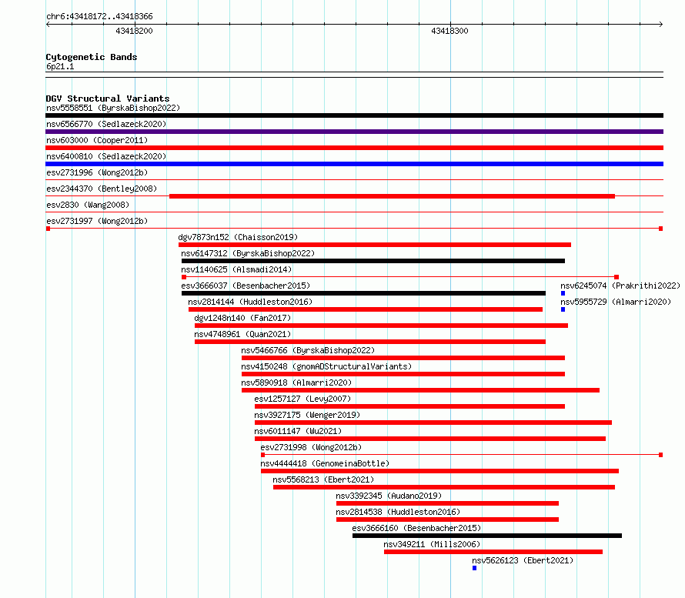
Task: Open the nsv2814538 (Huddleston2016) label
Action: 398,512
